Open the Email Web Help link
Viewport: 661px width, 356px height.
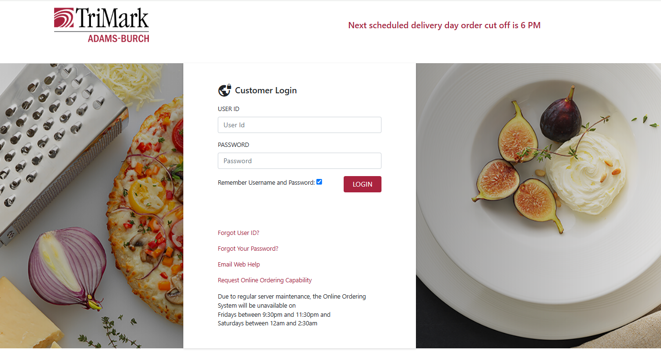click(239, 265)
